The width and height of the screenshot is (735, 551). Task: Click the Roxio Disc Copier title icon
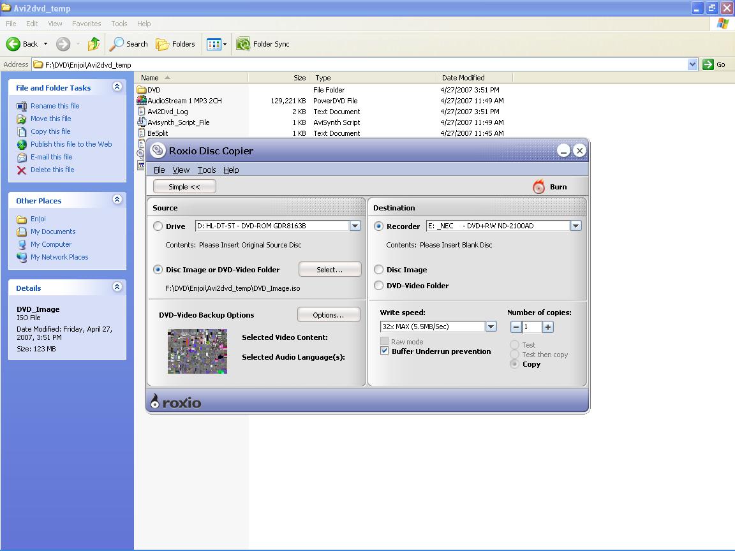158,151
